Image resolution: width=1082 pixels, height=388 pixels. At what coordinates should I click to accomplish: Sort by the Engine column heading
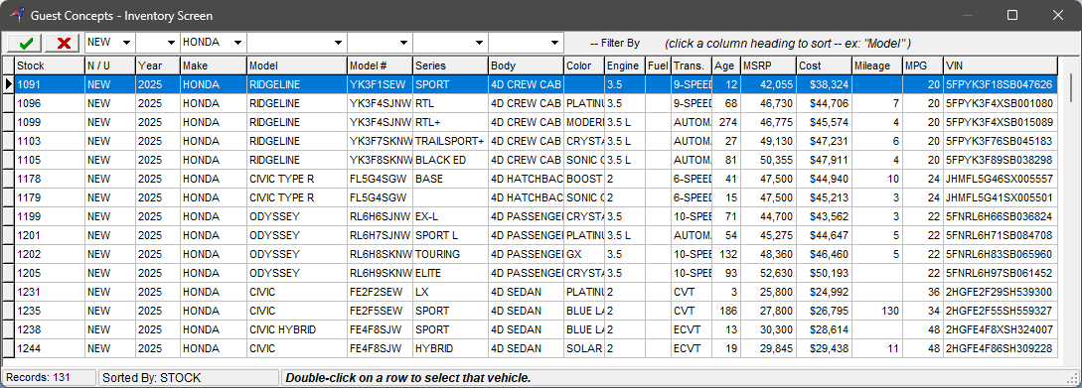pyautogui.click(x=625, y=65)
